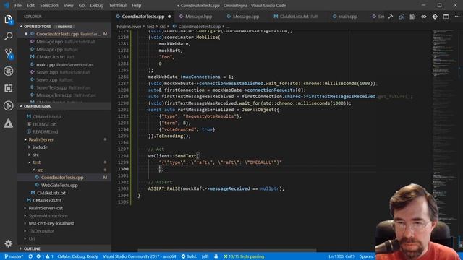Click the [all] build target in status bar

coord(205,256)
